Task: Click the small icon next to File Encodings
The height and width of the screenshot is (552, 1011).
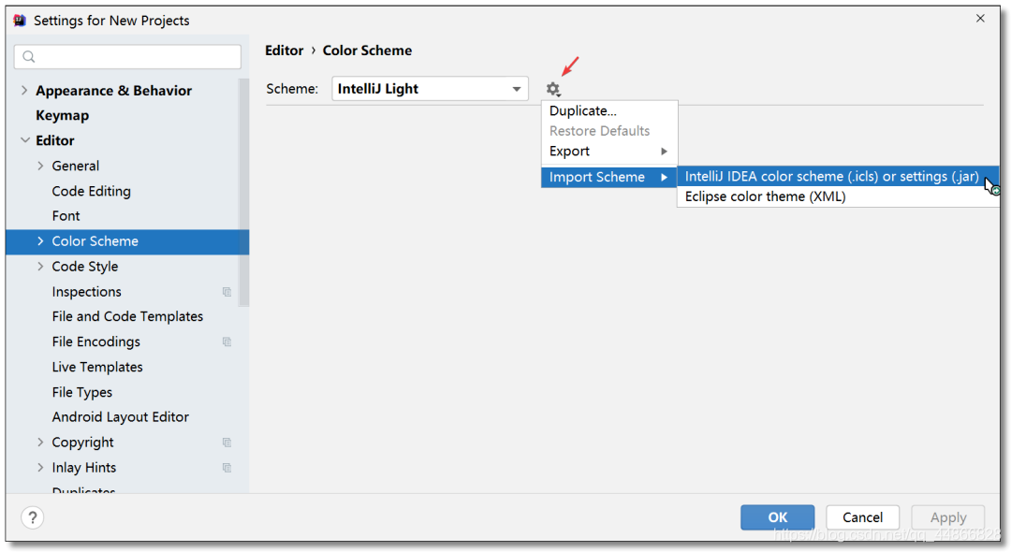Action: tap(227, 341)
